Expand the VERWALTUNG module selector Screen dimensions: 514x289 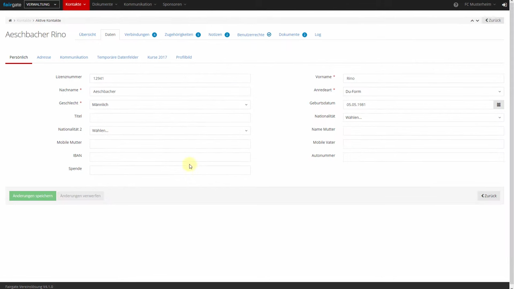tap(42, 4)
